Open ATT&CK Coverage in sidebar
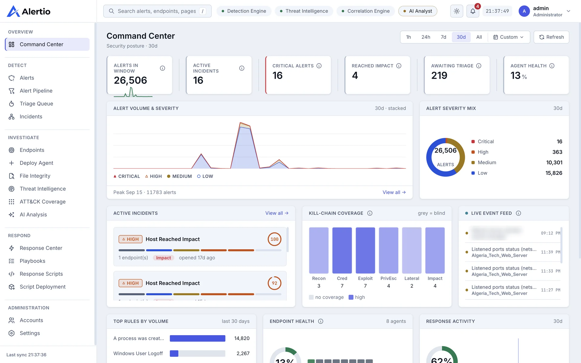The image size is (581, 363). [x=47, y=202]
